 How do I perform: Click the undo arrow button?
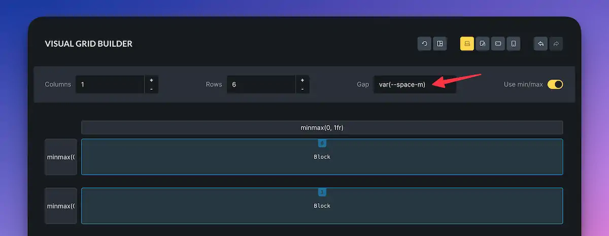[x=541, y=44]
